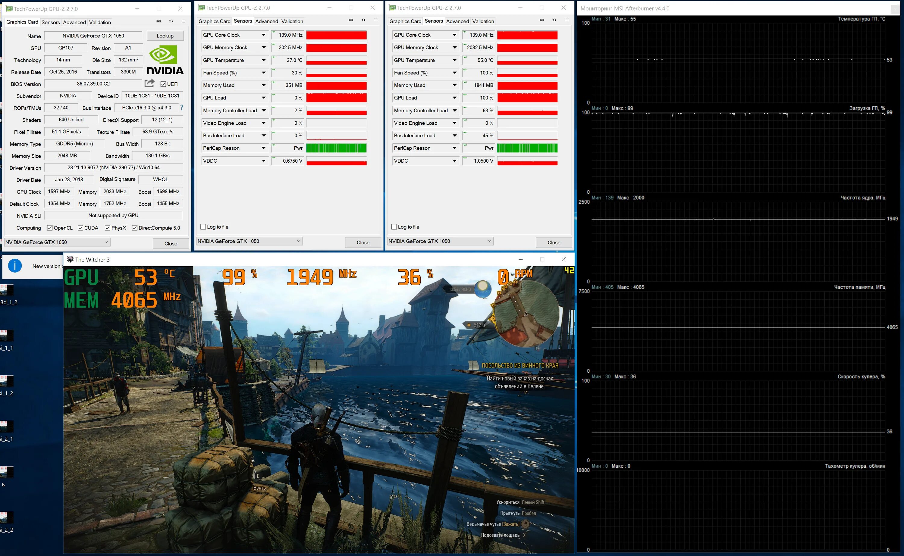Viewport: 904px width, 556px height.
Task: Click the Witcher 3 window title icon
Action: (70, 259)
